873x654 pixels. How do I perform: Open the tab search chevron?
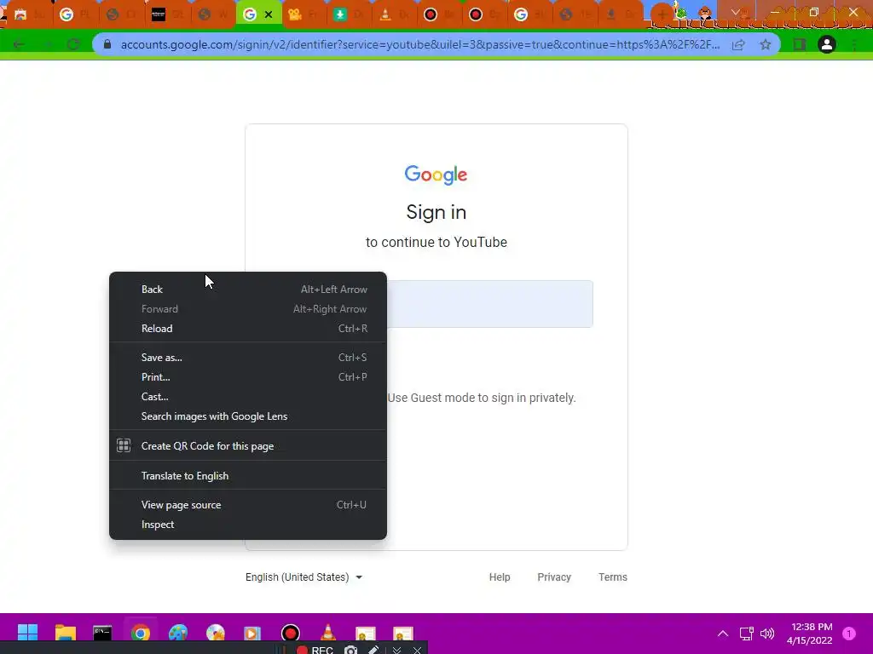tap(736, 12)
